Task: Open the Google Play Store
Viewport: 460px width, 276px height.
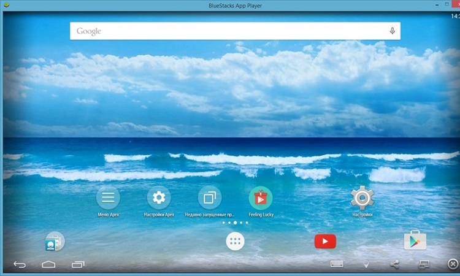Action: 415,241
